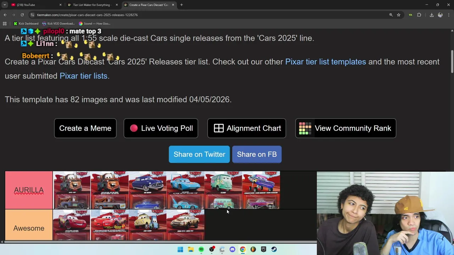Start a Live Voting Poll

[x=161, y=128]
